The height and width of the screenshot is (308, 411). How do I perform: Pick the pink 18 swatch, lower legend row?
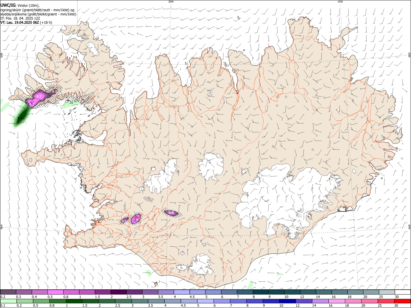[x=353, y=301]
